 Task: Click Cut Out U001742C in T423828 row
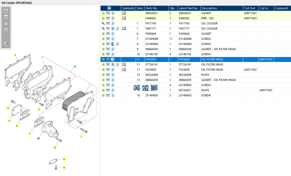coord(251,70)
